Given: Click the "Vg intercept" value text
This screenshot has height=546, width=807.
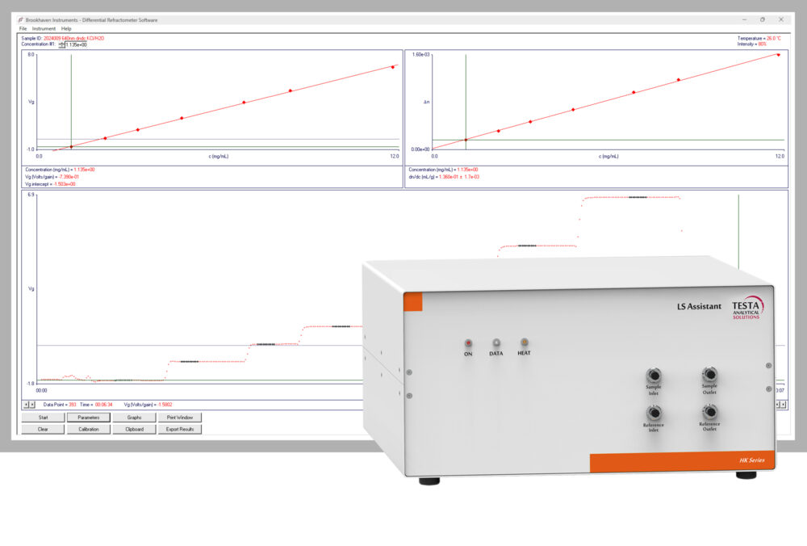Looking at the screenshot, I should coord(65,184).
